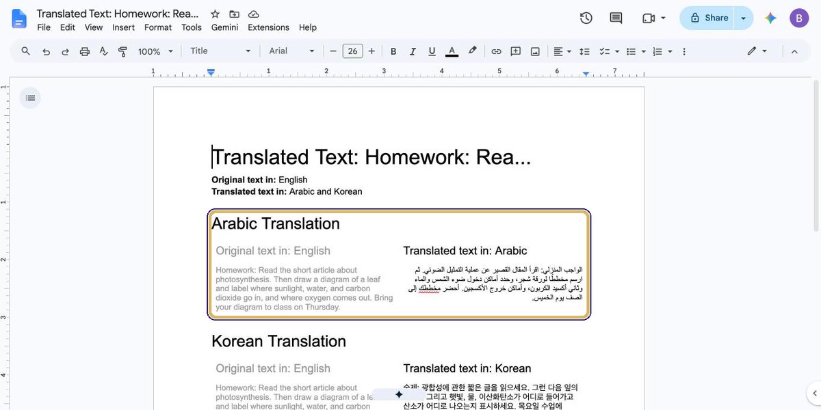The image size is (821, 410).
Task: Click the ruler's right indent marker
Action: [586, 73]
